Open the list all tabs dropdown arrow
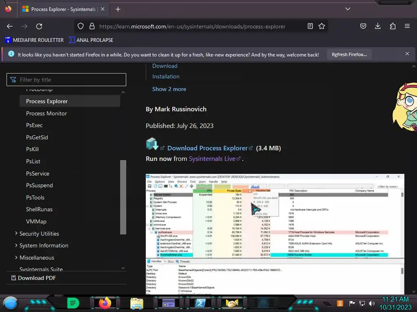Screen dimensions: 417x312 (x=348, y=9)
